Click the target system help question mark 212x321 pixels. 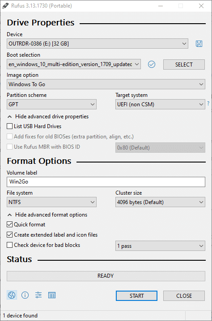208,104
